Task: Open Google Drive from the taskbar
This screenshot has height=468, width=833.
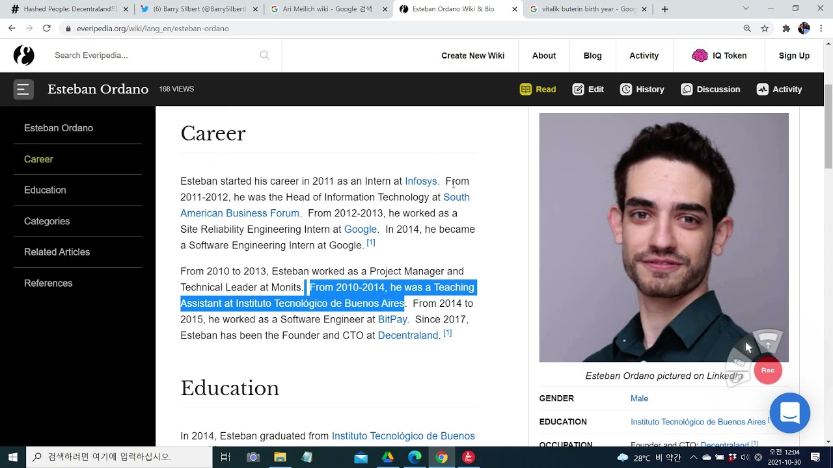Action: coord(388,457)
